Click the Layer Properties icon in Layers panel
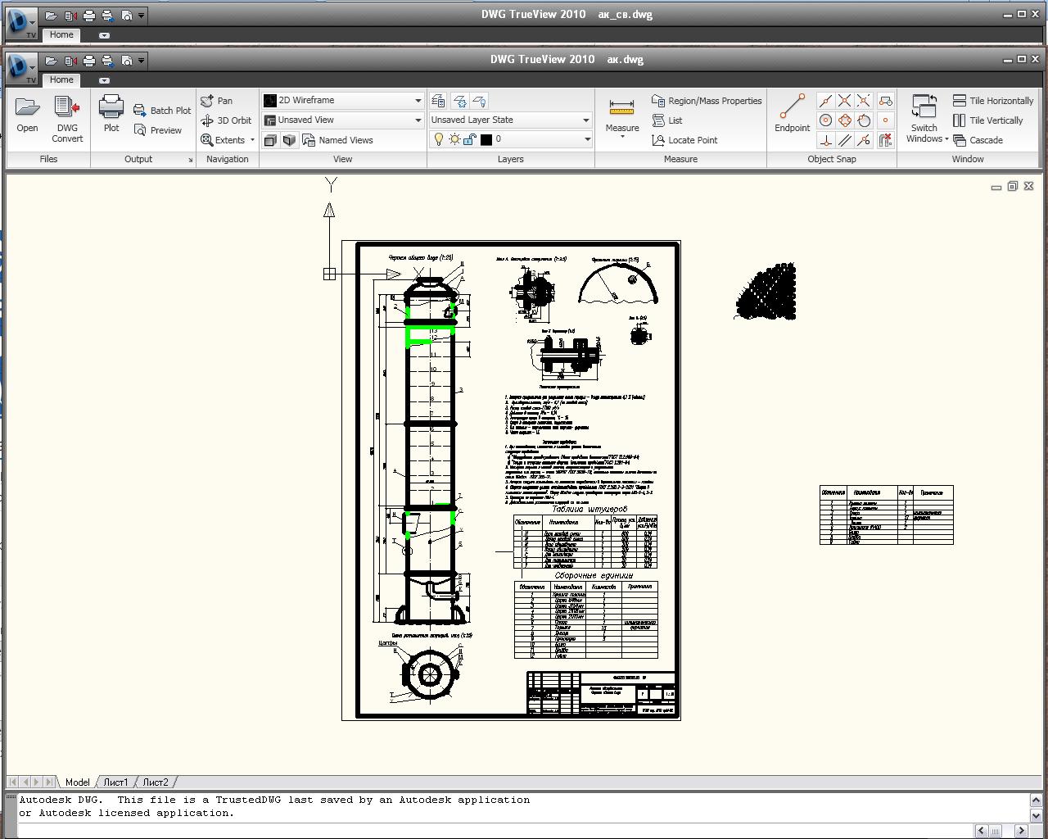This screenshot has width=1048, height=839. [x=439, y=101]
